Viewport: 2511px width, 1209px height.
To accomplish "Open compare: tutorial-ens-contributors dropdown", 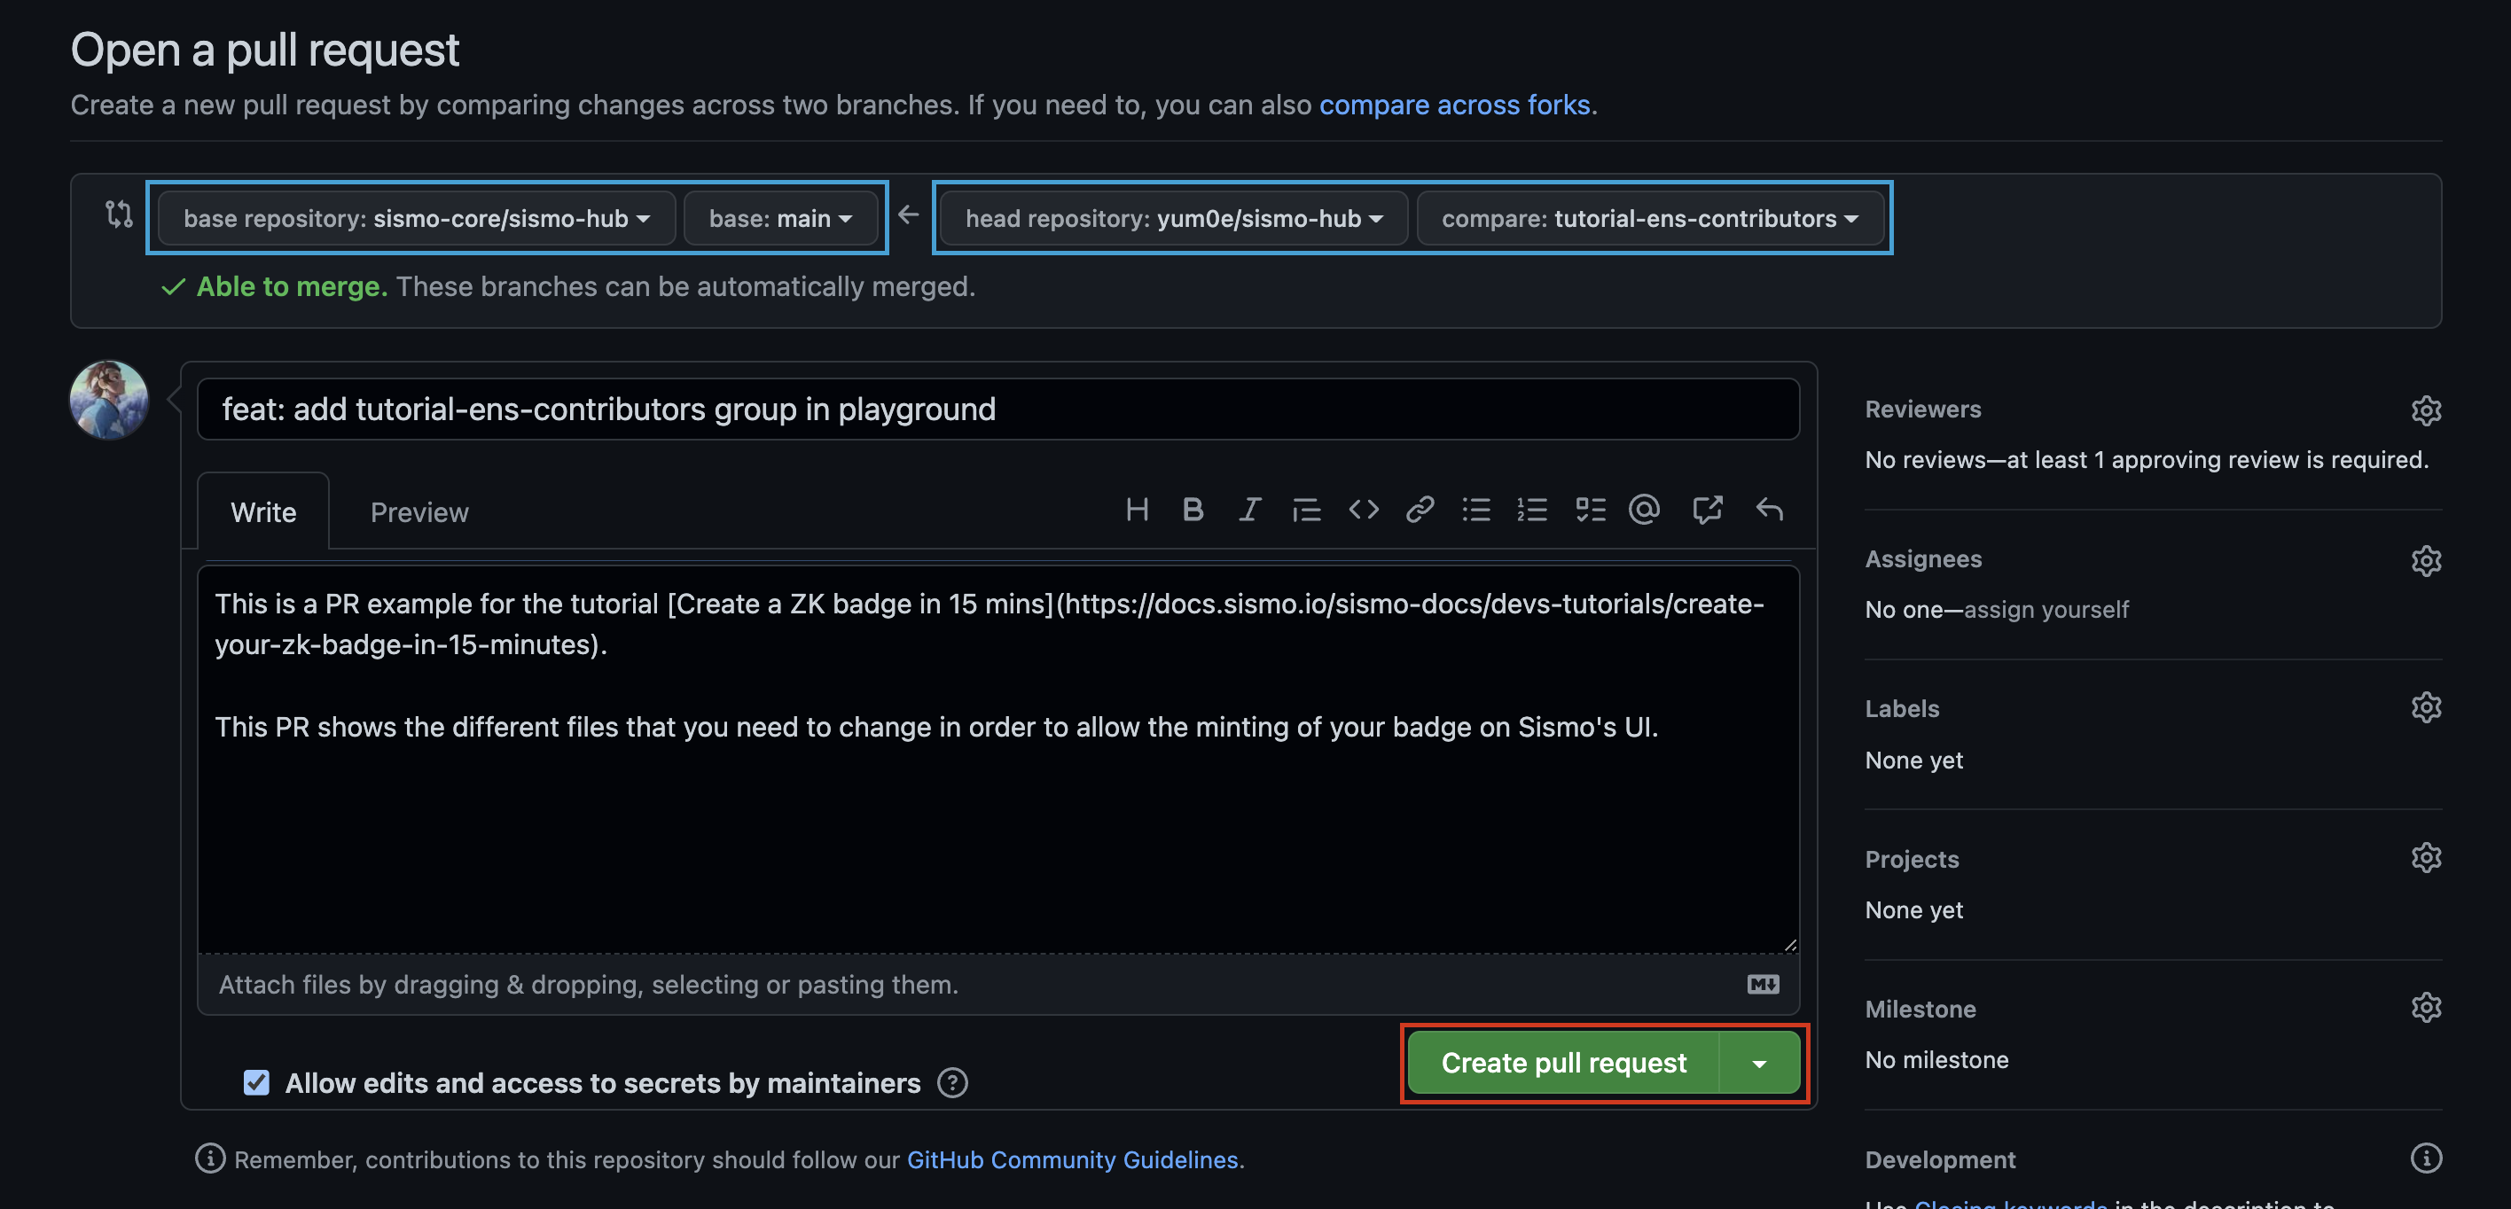I will click(x=1649, y=218).
